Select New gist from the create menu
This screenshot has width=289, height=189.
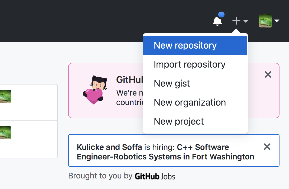point(172,83)
